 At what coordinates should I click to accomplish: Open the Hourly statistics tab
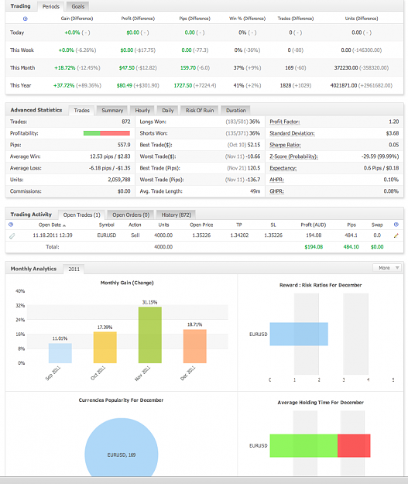pyautogui.click(x=142, y=111)
